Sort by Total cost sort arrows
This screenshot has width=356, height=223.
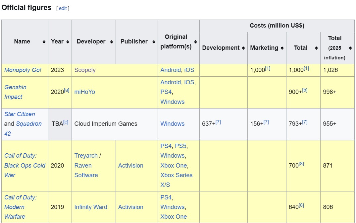[317, 48]
